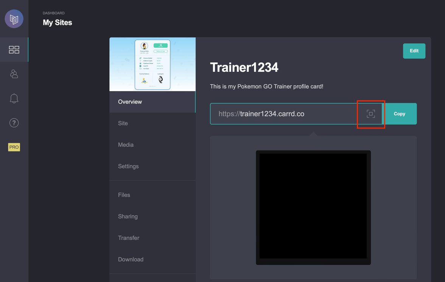Choose the Download menu item
Image resolution: width=445 pixels, height=282 pixels.
(131, 259)
